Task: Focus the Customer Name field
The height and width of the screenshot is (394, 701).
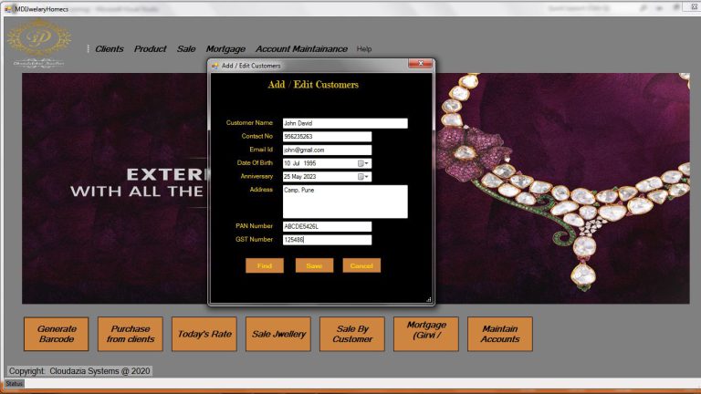Action: pos(344,123)
